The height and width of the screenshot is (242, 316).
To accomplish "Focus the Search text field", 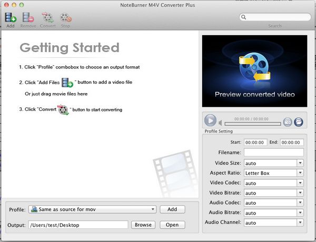I will point(275,17).
